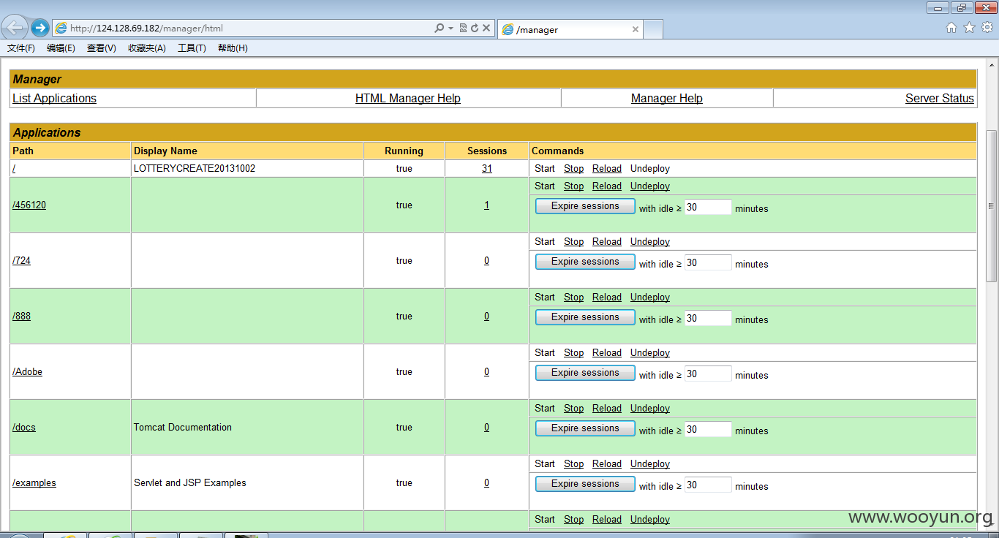Open the HTML Manager Help link
999x538 pixels.
pos(408,99)
